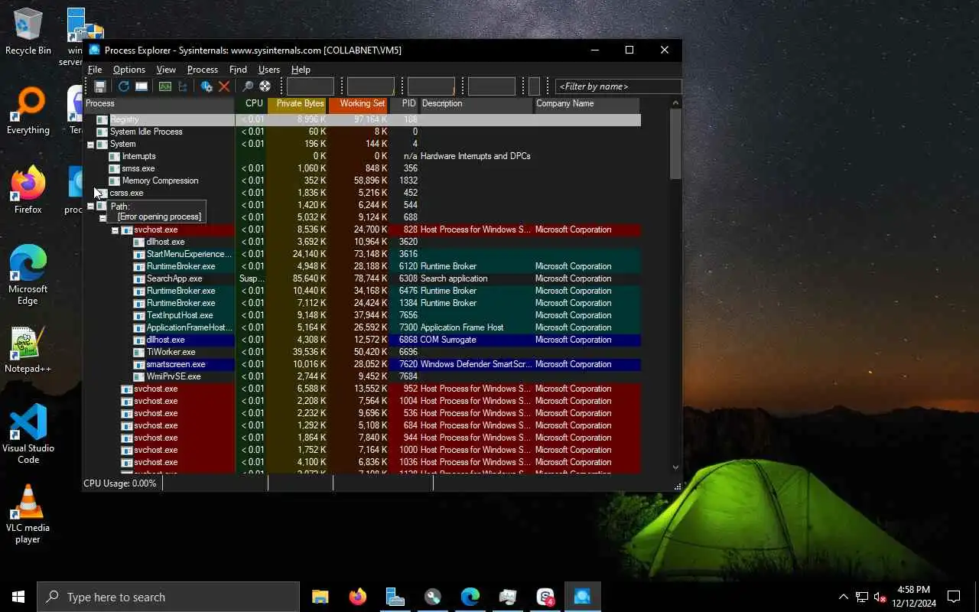Screen dimensions: 979x612
Task: Click File Explorer in the taskbar
Action: [x=320, y=597]
